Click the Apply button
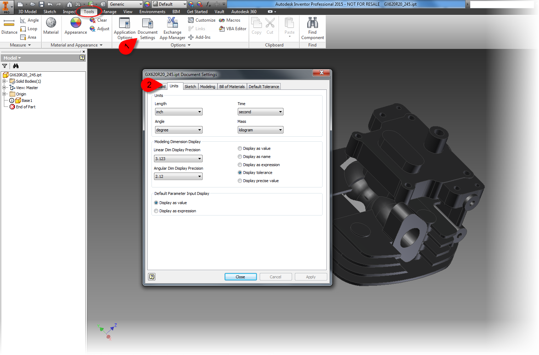The height and width of the screenshot is (355, 539). pyautogui.click(x=311, y=277)
